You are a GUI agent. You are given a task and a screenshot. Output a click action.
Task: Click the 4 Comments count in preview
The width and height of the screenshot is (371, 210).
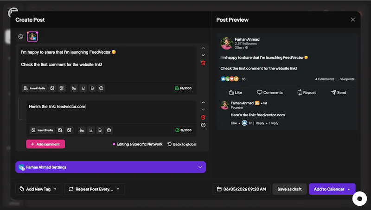[x=325, y=79]
